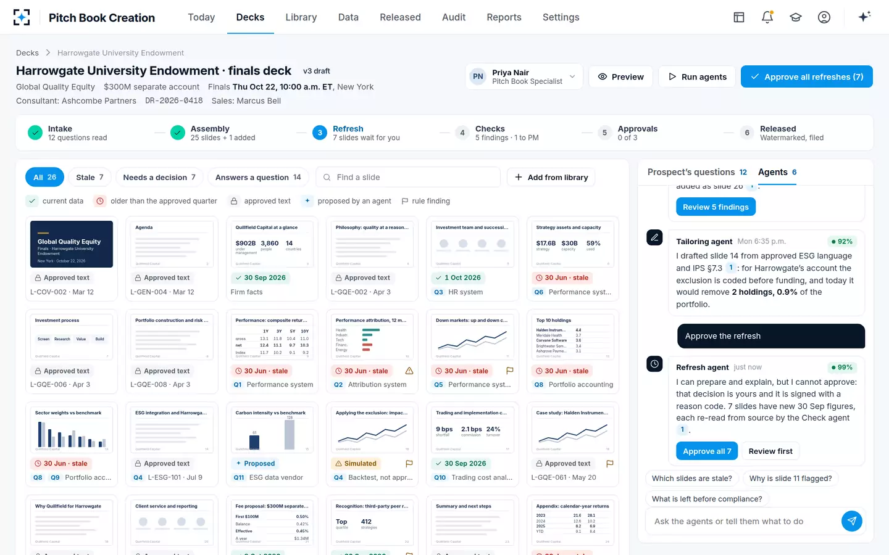Image resolution: width=889 pixels, height=555 pixels.
Task: Filter by Answers a question chip
Action: coord(258,177)
